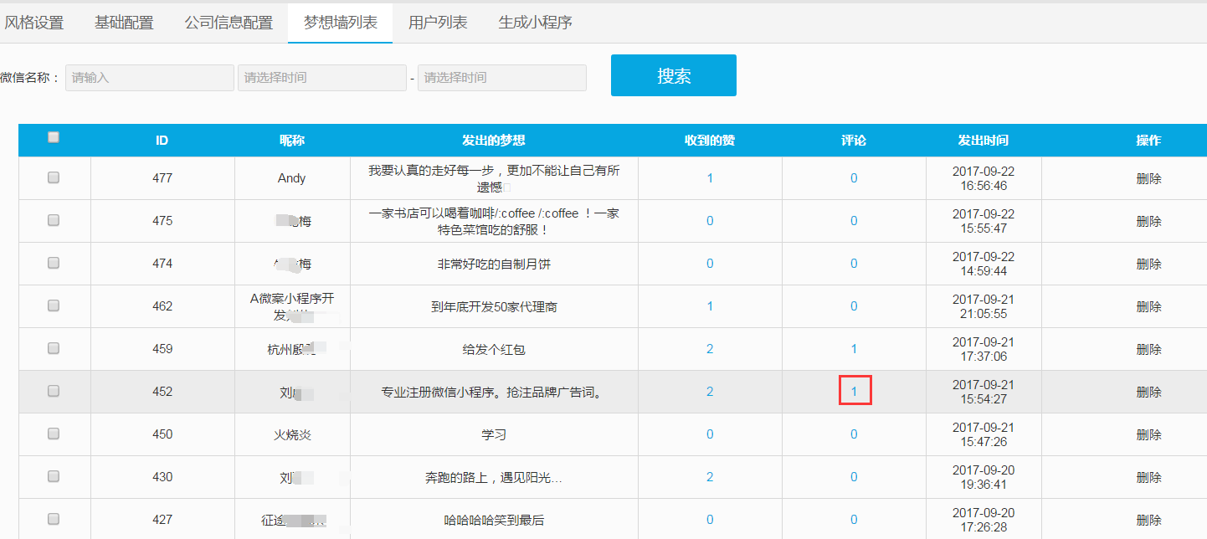Open the end time picker field

(x=501, y=78)
